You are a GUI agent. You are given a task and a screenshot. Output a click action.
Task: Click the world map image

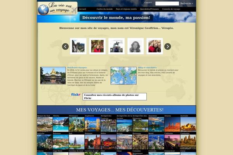point(123,76)
